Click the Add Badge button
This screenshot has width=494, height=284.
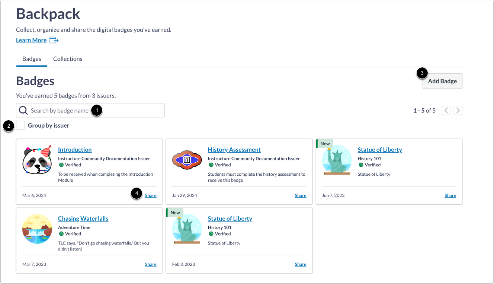tap(442, 81)
